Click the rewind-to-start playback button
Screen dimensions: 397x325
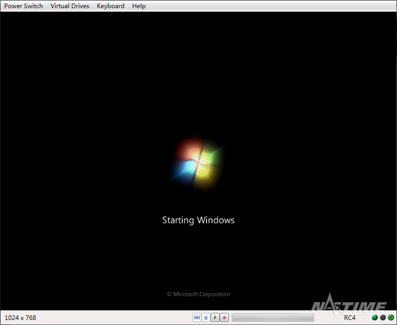tap(197, 317)
